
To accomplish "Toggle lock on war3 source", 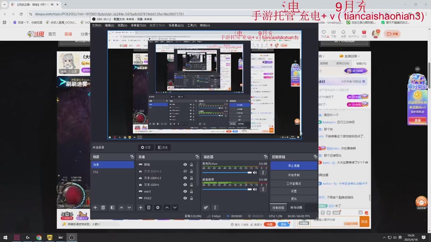I will (191, 191).
